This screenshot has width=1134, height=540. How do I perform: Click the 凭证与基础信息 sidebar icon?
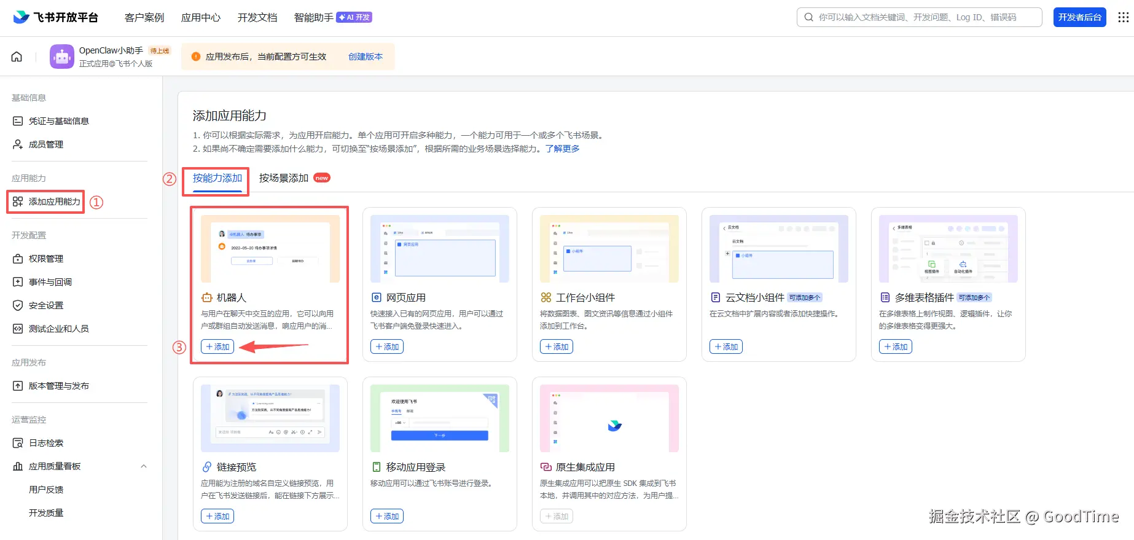pyautogui.click(x=18, y=121)
